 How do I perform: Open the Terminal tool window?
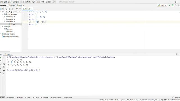tap(44, 97)
